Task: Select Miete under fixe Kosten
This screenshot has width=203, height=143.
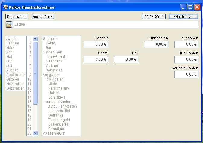Action: [x=52, y=84]
